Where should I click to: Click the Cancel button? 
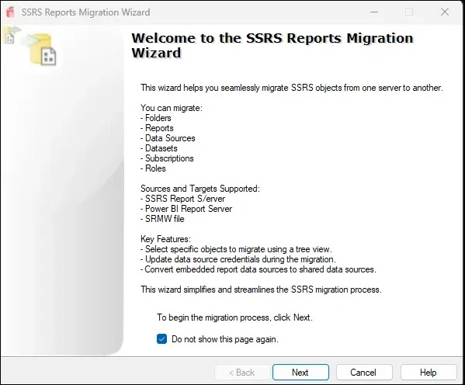click(364, 373)
